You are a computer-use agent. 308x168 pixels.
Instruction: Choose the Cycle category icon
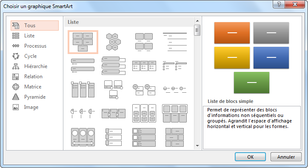16,56
